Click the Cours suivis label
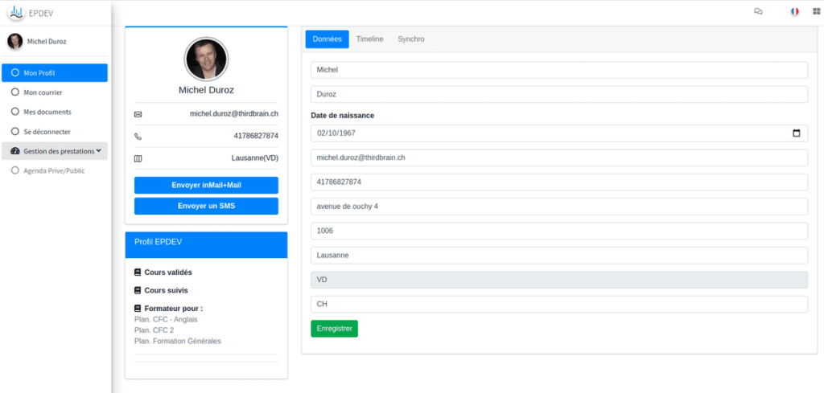The width and height of the screenshot is (824, 393). 166,290
